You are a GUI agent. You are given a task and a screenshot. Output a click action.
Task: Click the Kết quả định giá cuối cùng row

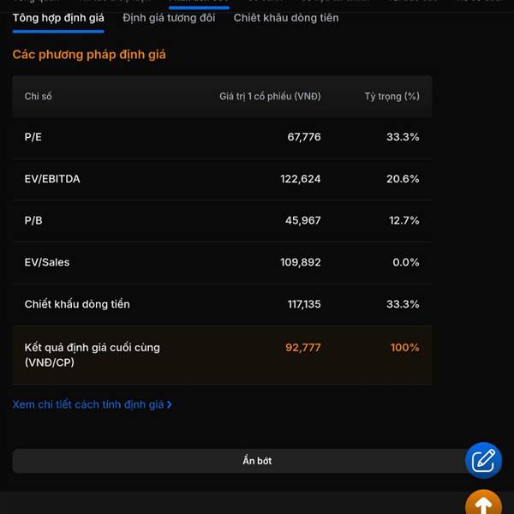point(92,355)
